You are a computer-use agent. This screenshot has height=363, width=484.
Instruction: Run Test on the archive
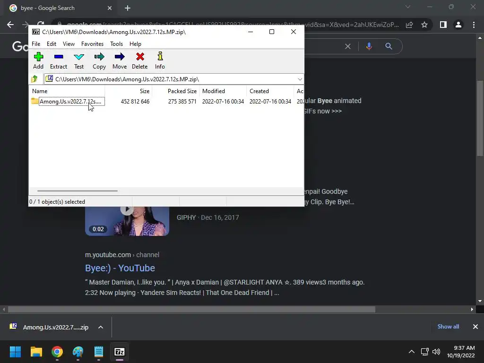coord(79,60)
